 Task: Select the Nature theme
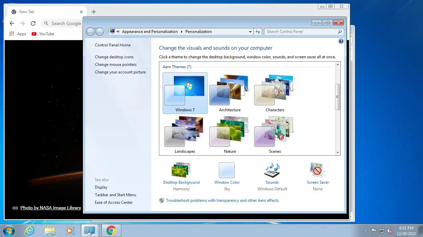tap(230, 135)
